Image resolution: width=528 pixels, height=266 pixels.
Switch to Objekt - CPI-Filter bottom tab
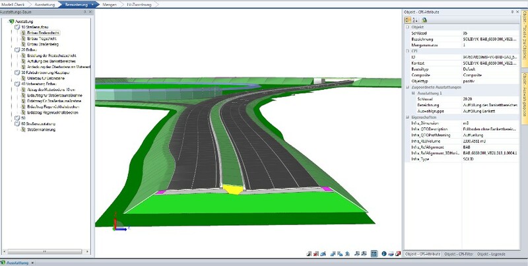tap(457, 253)
